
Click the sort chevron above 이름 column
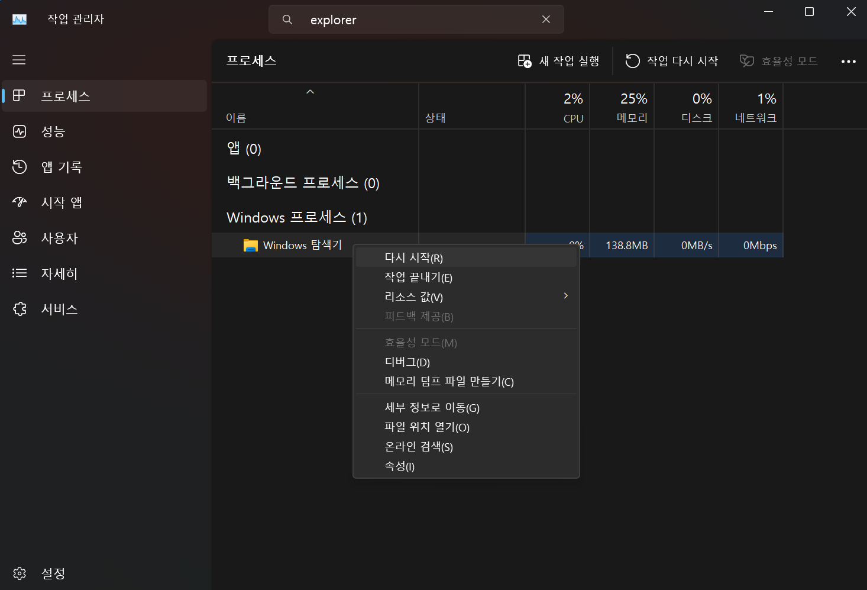pyautogui.click(x=310, y=92)
